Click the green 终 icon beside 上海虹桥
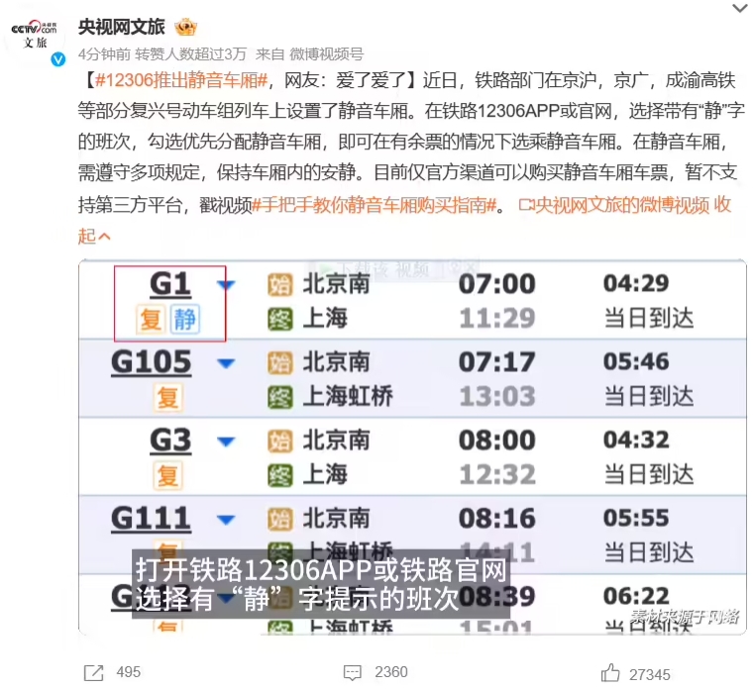Viewport: 753px width, 690px height. [x=280, y=397]
